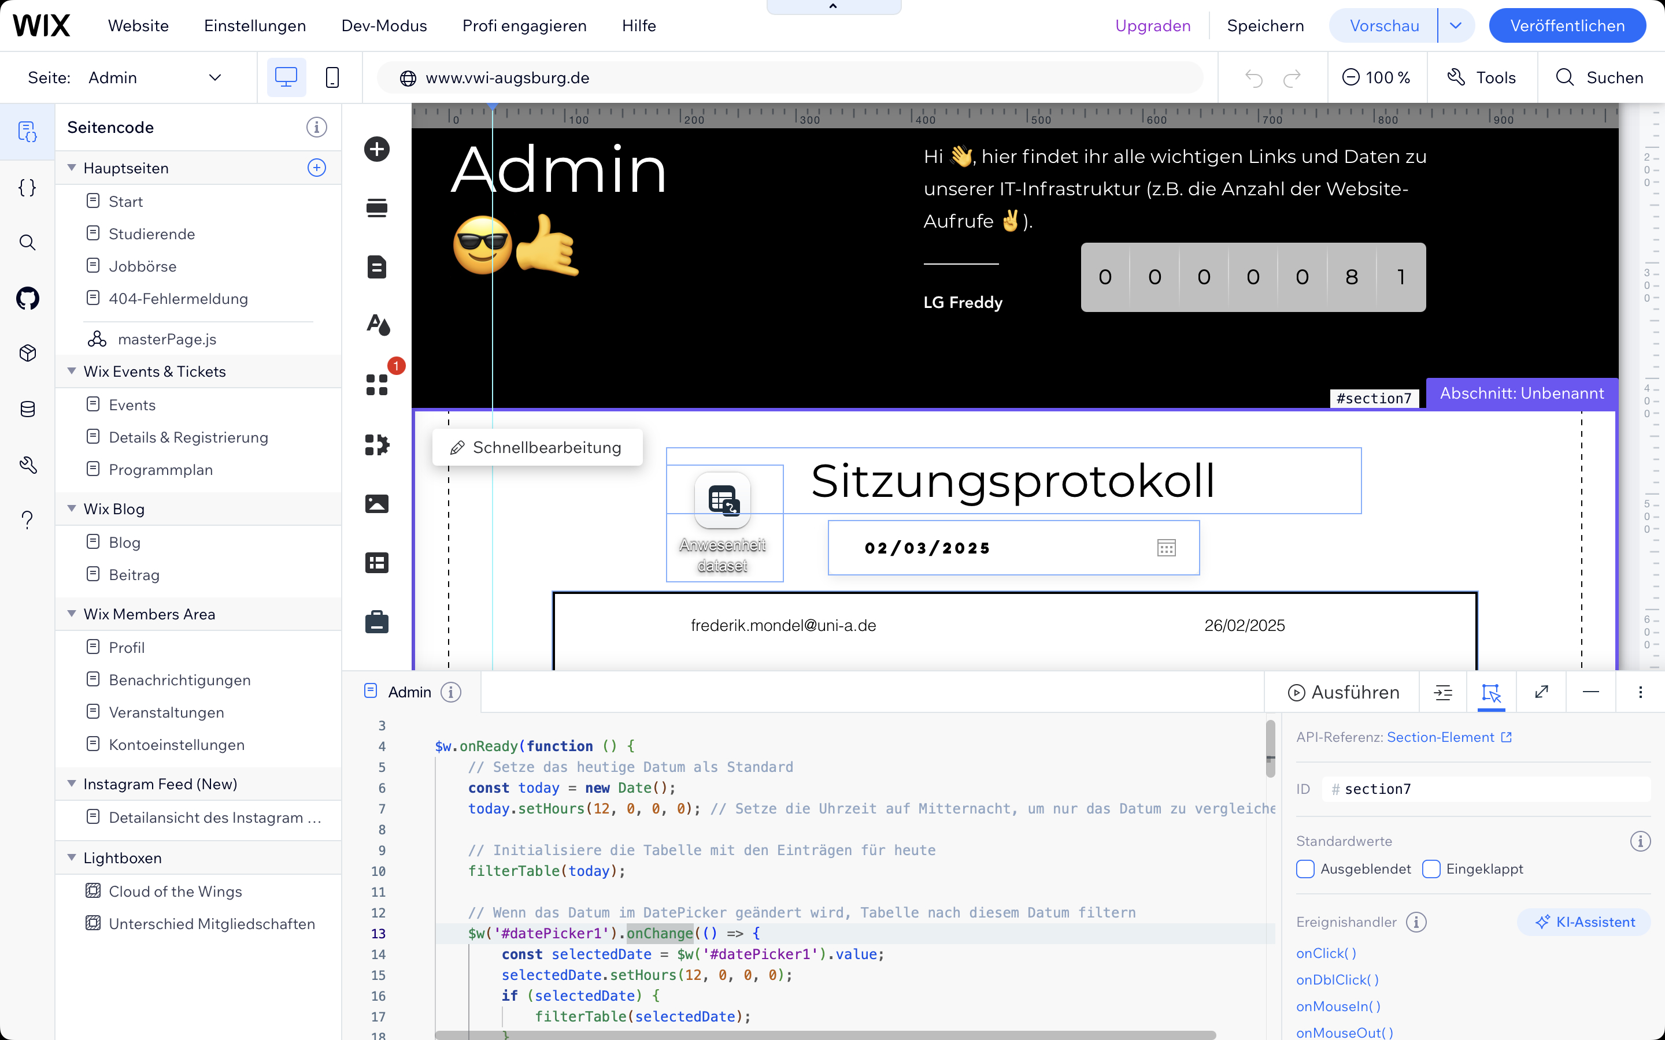Toggle the properties panel icon
This screenshot has height=1040, width=1665.
tap(1491, 692)
